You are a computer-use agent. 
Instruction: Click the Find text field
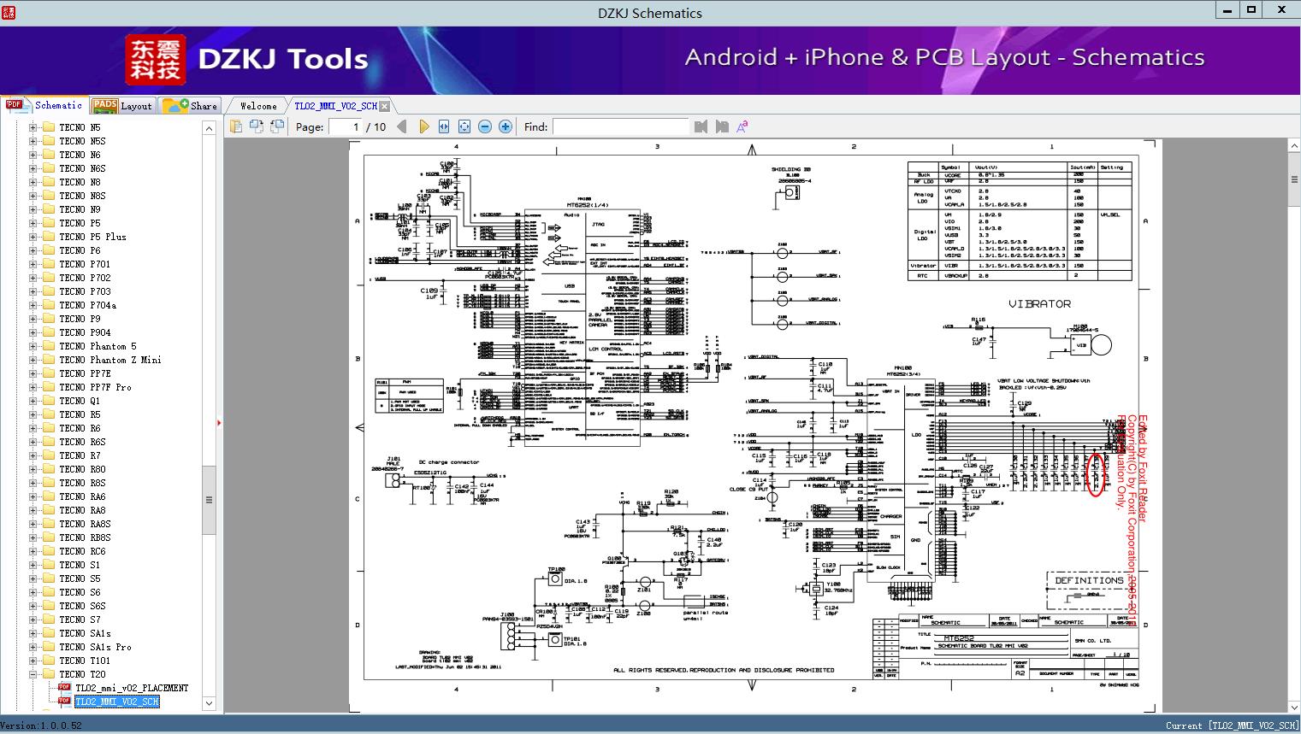620,126
